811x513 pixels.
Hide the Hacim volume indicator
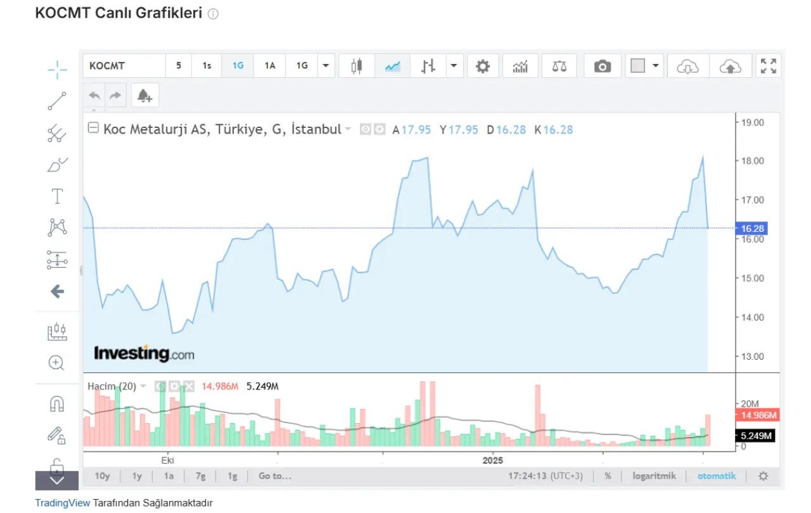(x=160, y=386)
